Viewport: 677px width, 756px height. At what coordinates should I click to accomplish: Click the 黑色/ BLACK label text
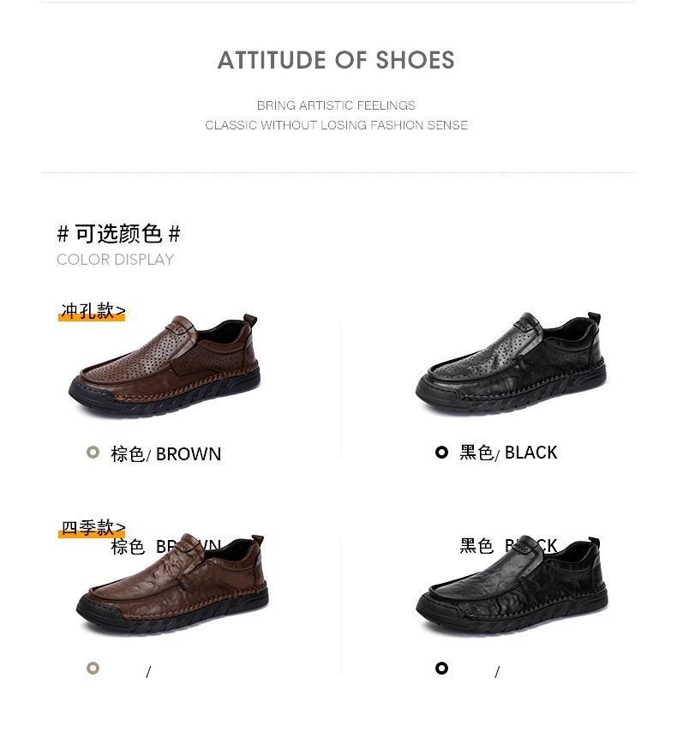(508, 453)
